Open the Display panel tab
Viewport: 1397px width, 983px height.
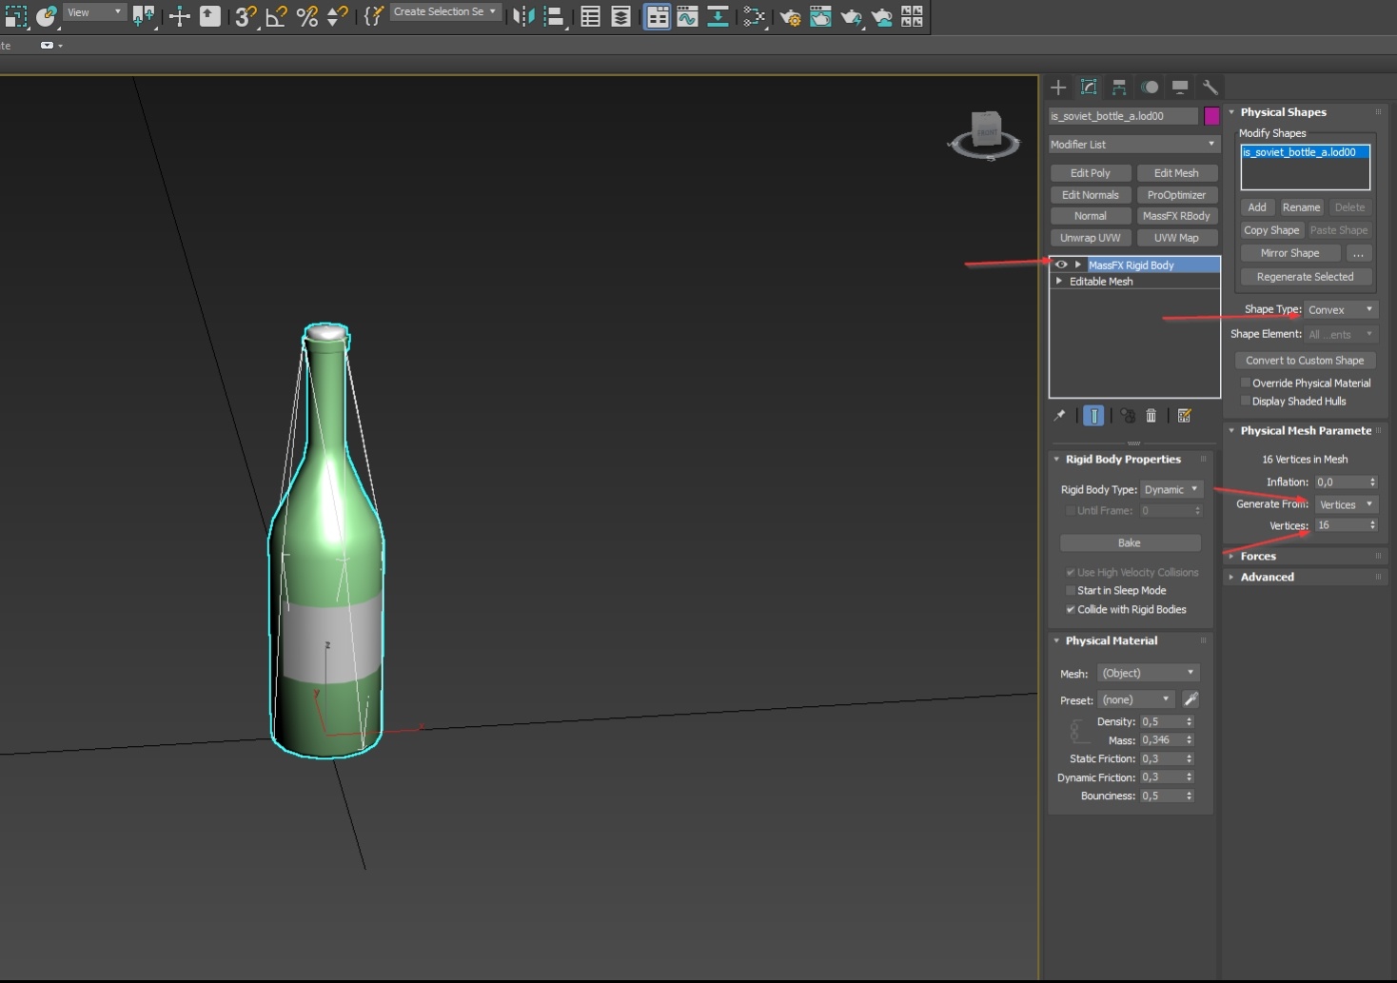pyautogui.click(x=1180, y=88)
